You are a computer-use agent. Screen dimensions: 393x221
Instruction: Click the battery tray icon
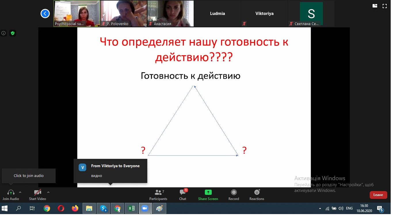tap(334, 208)
